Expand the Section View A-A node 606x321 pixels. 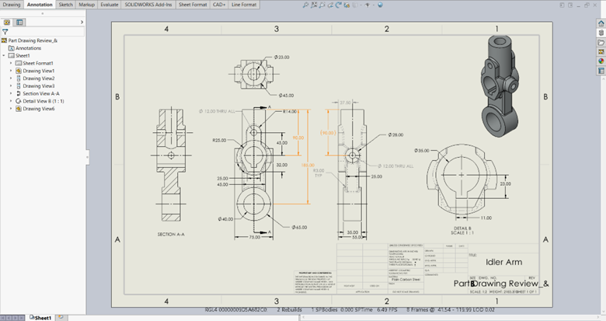coord(11,93)
